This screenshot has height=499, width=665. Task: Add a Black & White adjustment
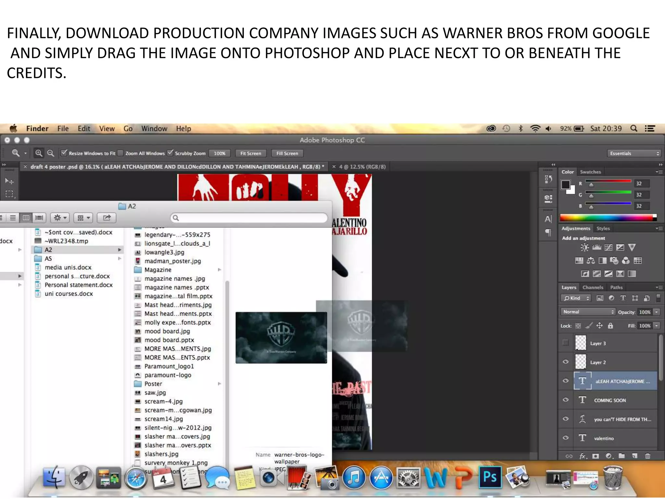click(602, 261)
